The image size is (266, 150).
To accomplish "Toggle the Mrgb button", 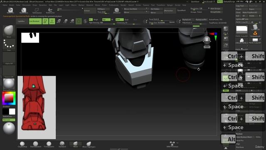I will click(x=96, y=20).
